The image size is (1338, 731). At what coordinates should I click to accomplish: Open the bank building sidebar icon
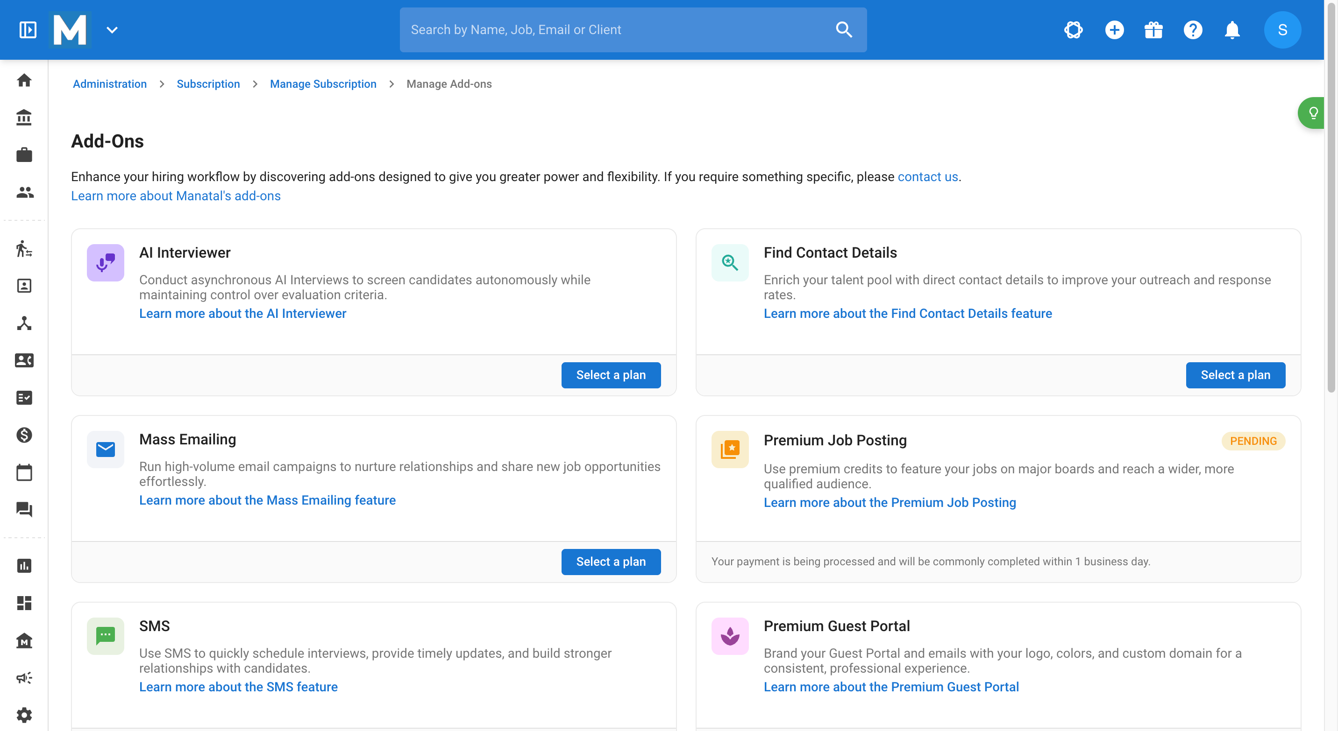click(x=24, y=117)
